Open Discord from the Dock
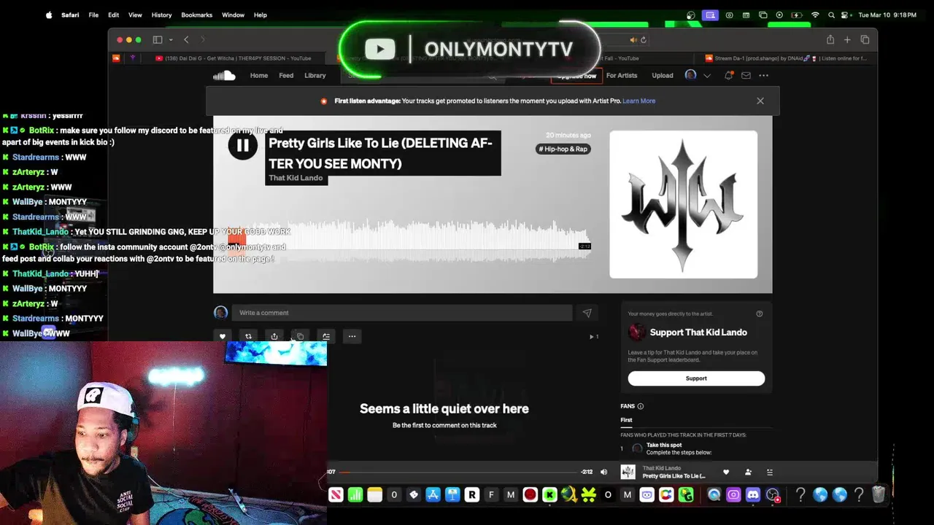Screen dimensions: 934x525 [x=753, y=495]
